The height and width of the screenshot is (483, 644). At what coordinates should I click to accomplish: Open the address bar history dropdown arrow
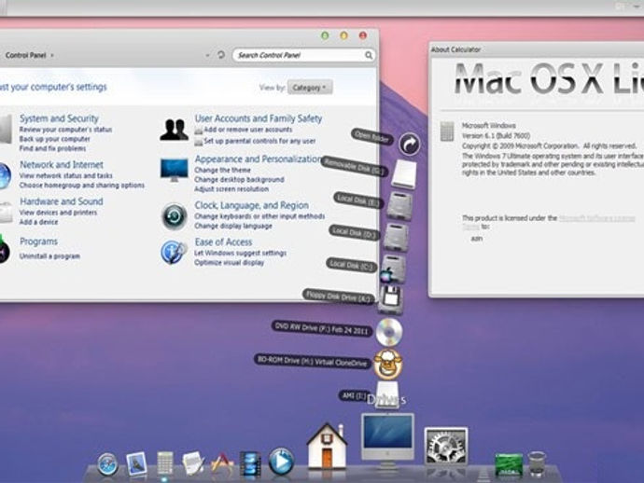point(207,55)
